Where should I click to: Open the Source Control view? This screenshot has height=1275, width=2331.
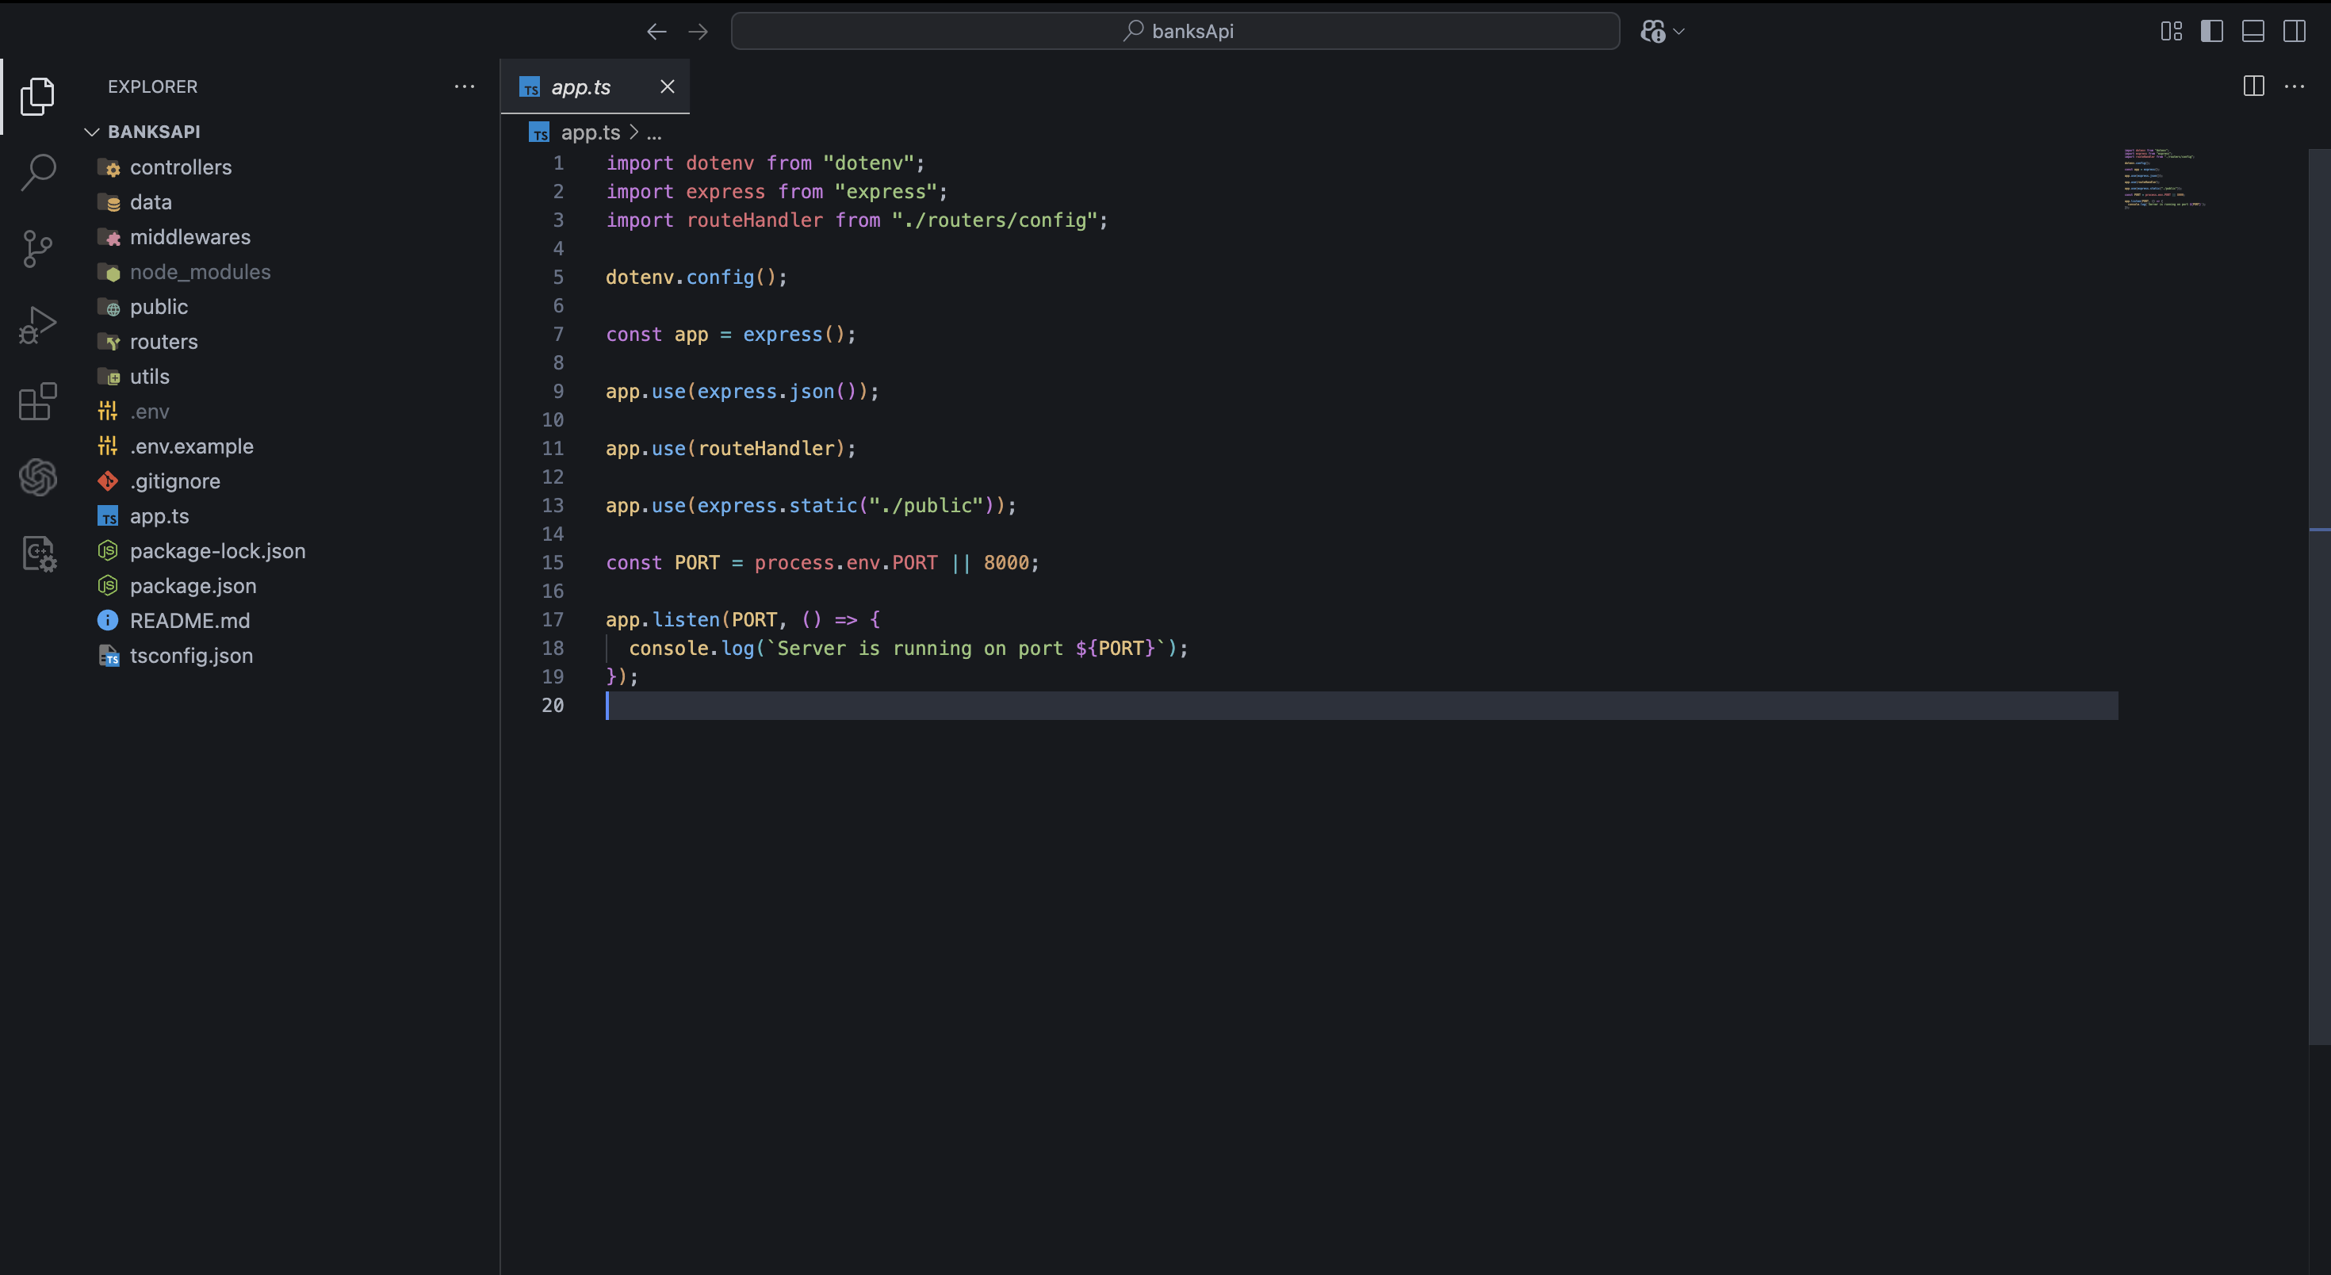pyautogui.click(x=38, y=248)
